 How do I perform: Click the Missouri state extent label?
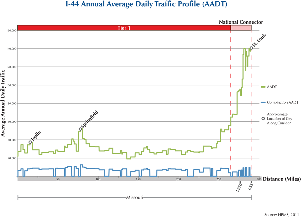click(x=134, y=197)
